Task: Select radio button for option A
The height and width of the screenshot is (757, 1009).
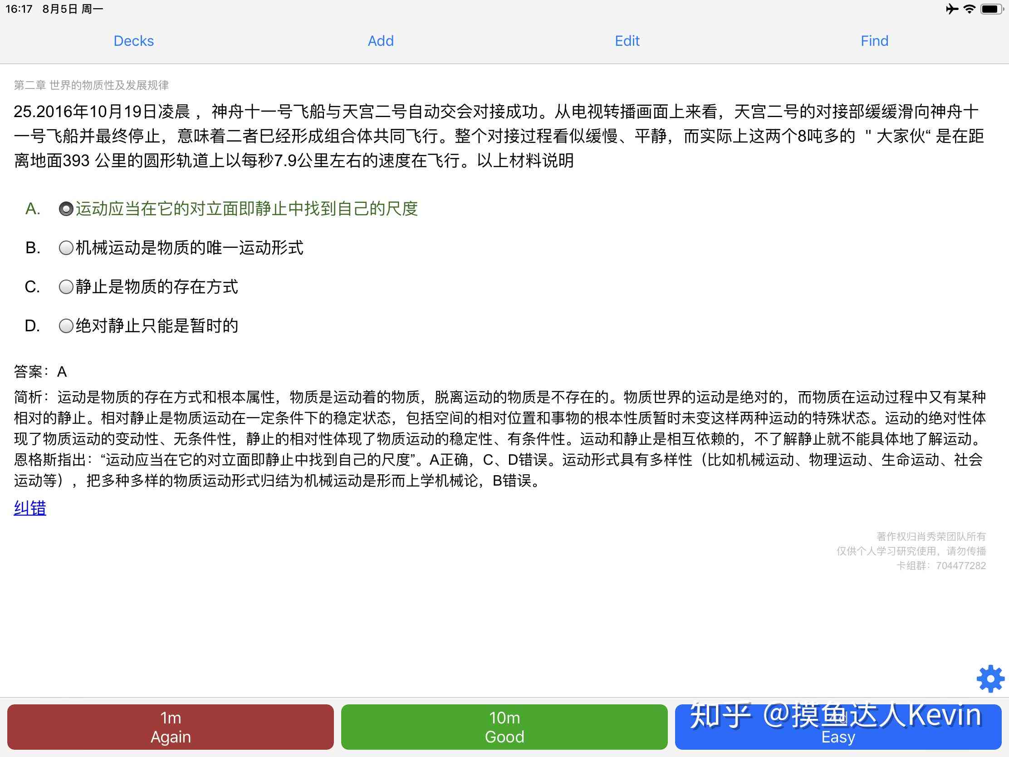Action: (66, 209)
